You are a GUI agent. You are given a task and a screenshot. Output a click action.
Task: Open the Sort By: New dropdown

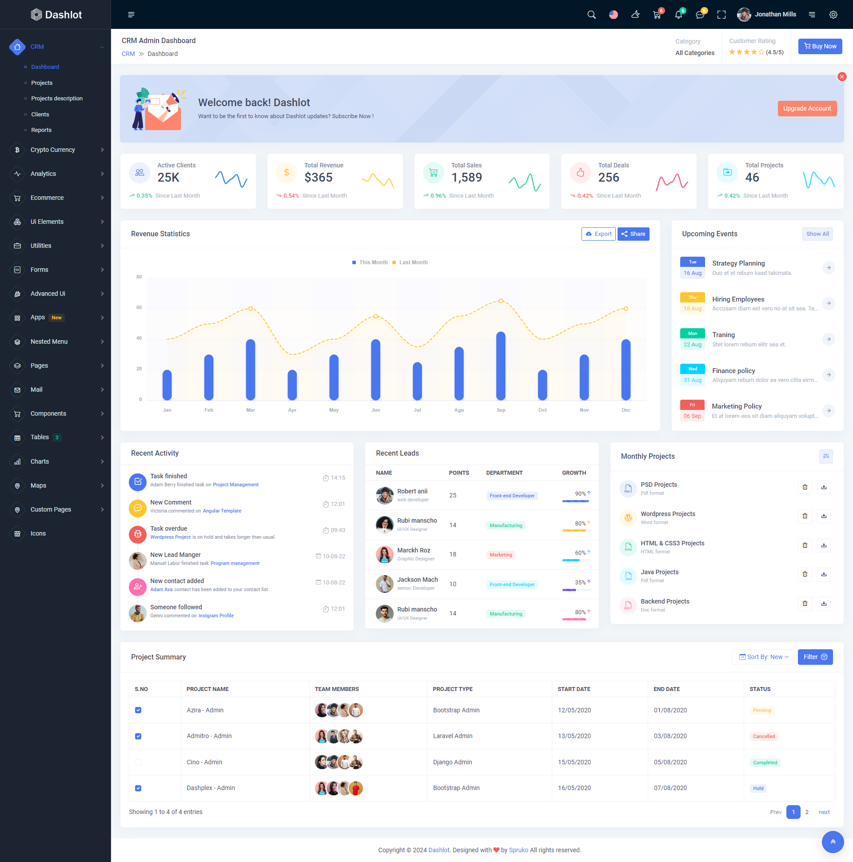(763, 657)
